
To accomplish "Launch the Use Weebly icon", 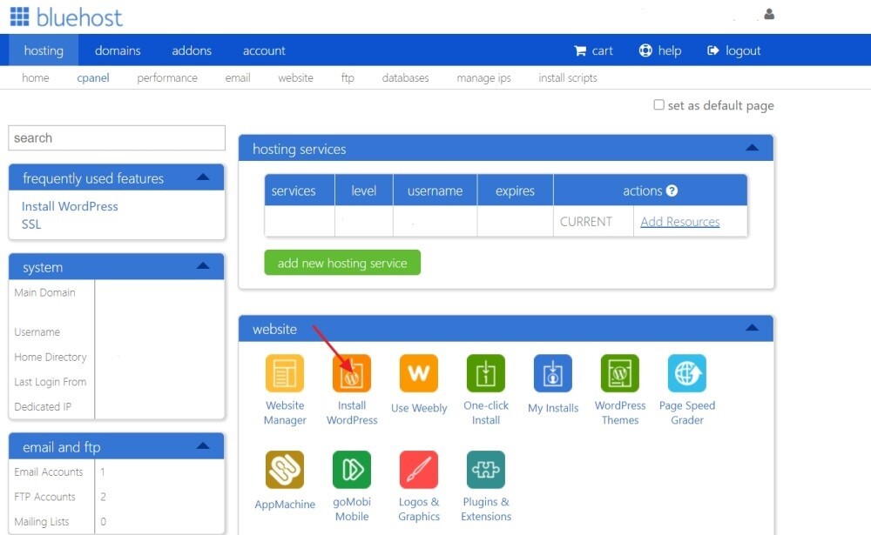I will pyautogui.click(x=419, y=374).
